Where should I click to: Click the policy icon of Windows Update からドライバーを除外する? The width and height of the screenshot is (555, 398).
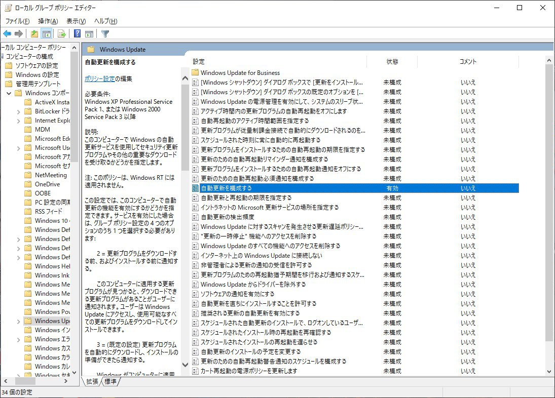[195, 285]
